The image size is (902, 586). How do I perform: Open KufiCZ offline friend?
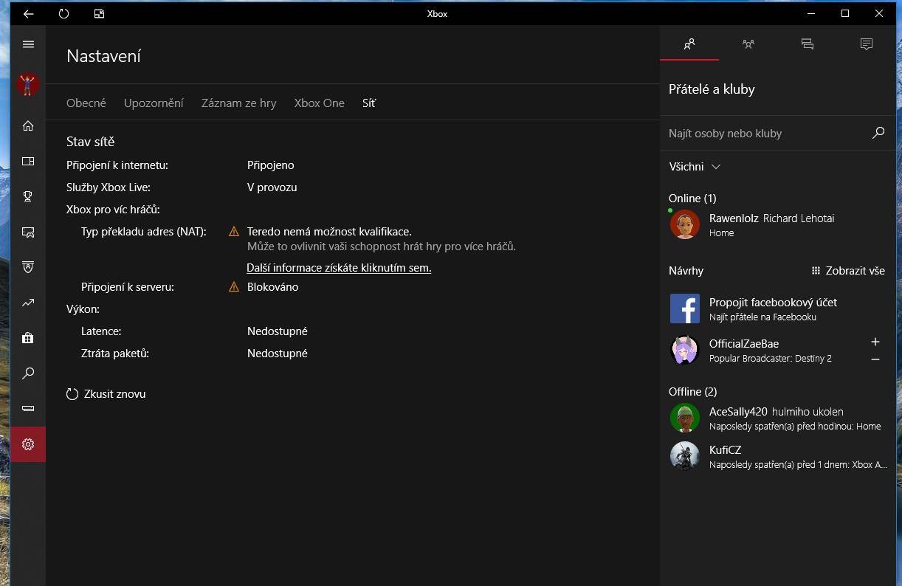point(778,456)
